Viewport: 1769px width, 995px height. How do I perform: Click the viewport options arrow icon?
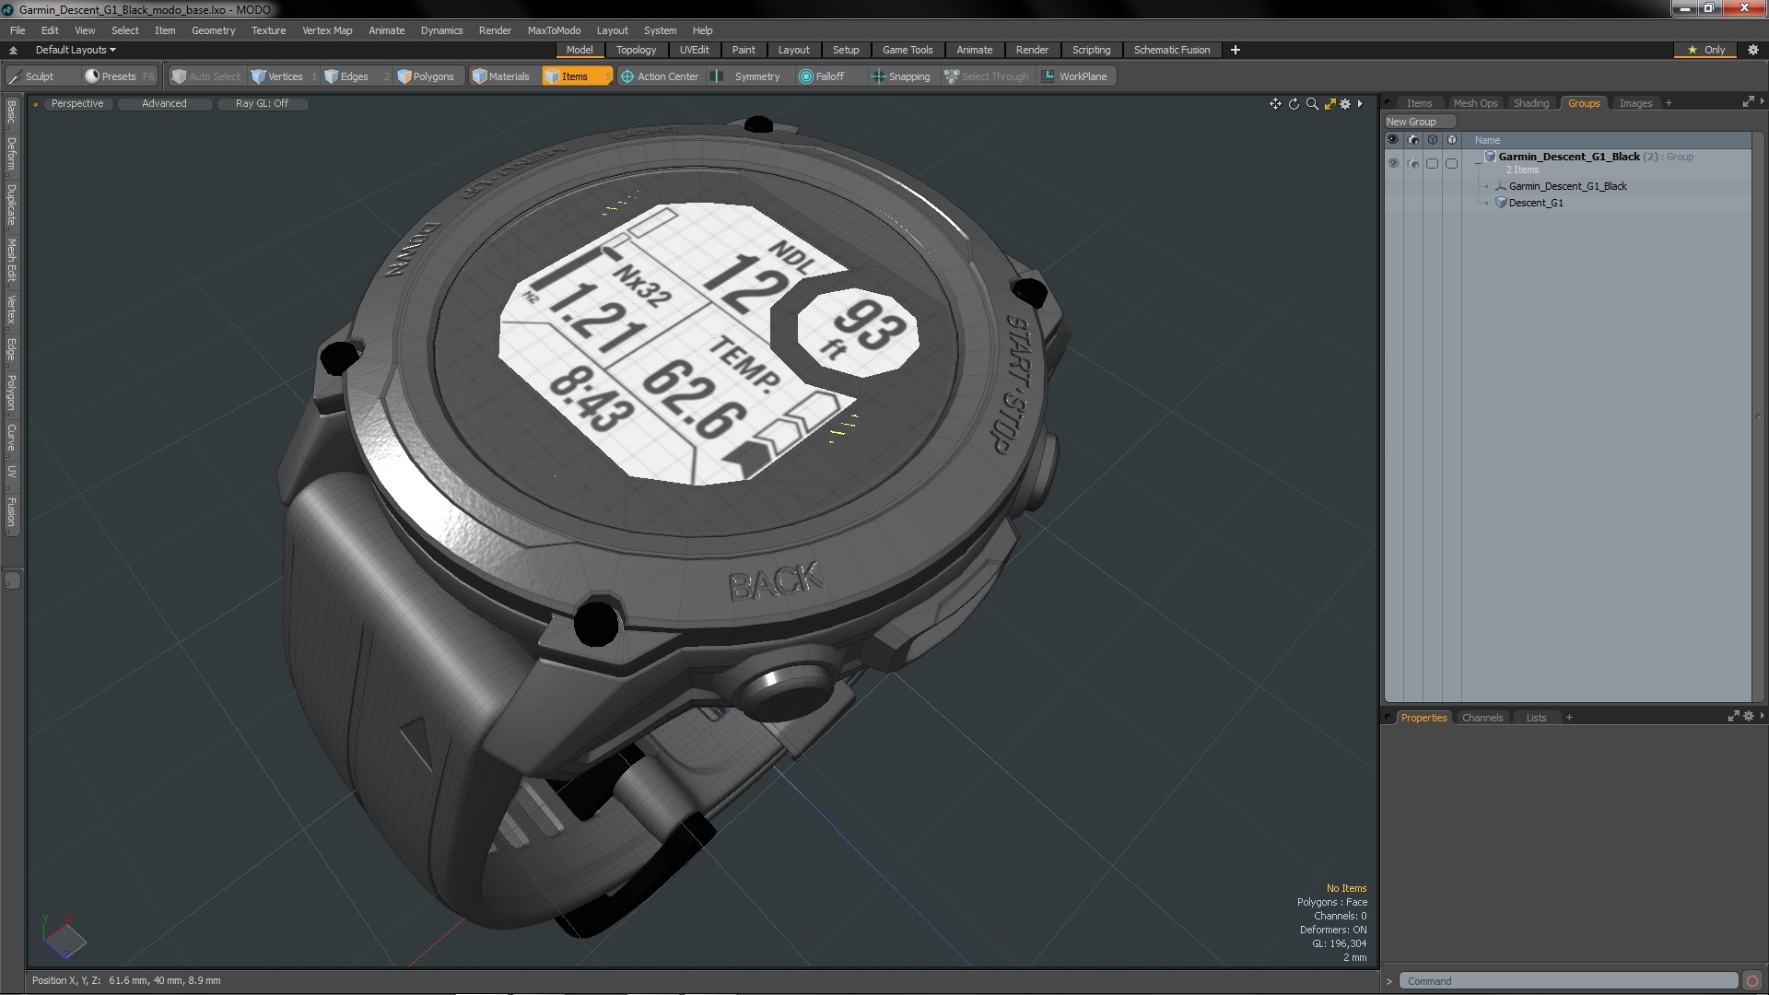click(x=1360, y=104)
